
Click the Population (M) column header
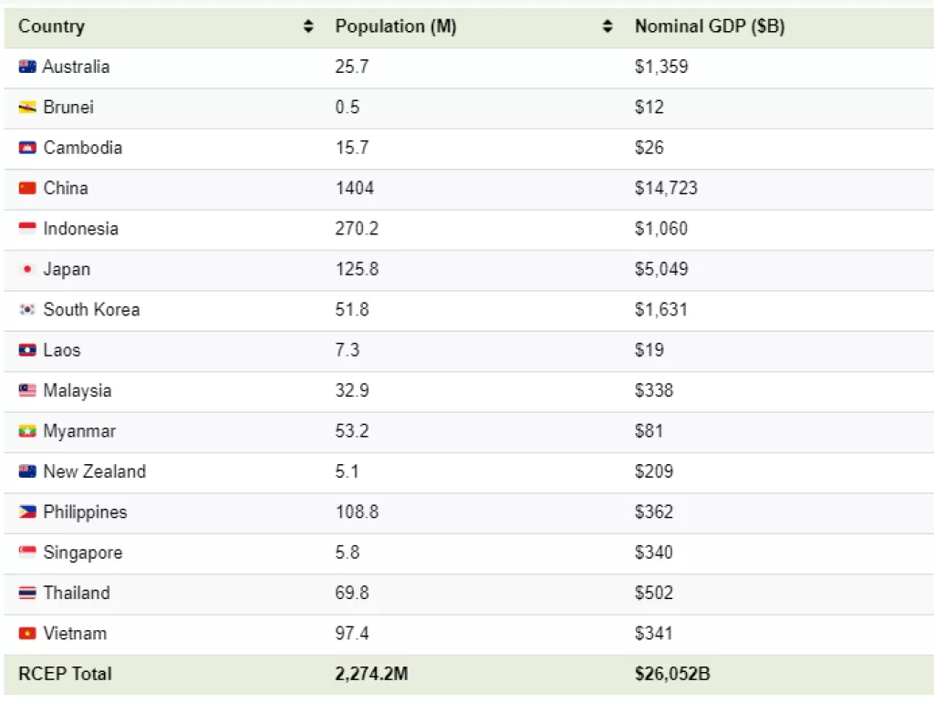(x=396, y=26)
